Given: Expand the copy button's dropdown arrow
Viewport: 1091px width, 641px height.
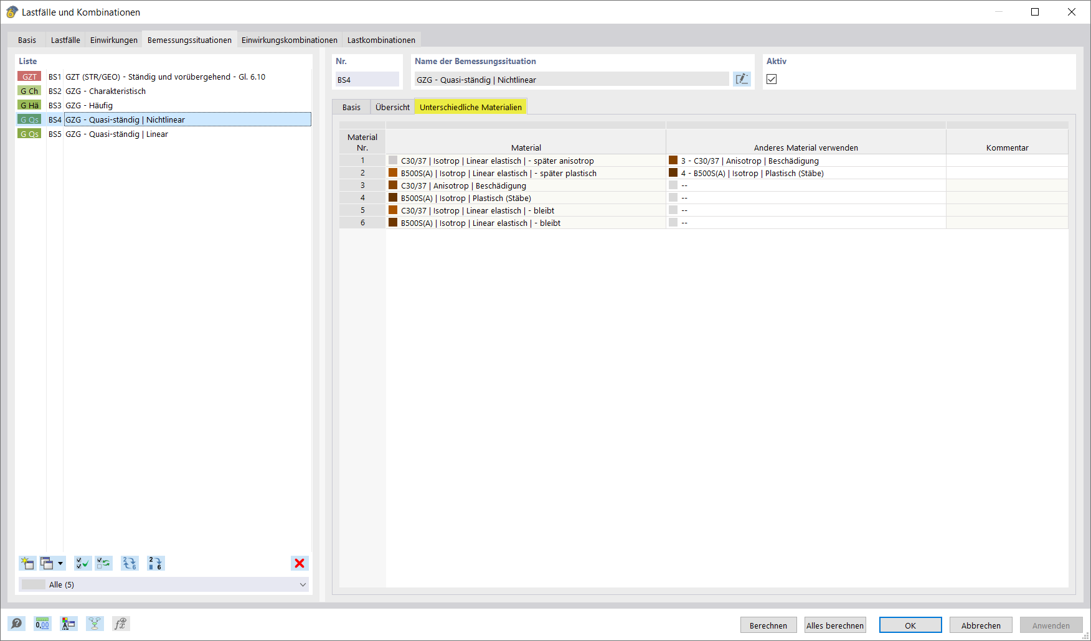Looking at the screenshot, I should click(x=60, y=563).
